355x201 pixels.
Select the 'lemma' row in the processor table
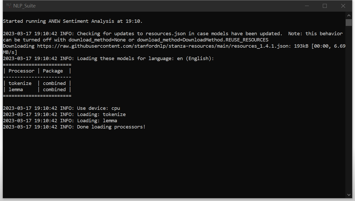[x=16, y=89]
